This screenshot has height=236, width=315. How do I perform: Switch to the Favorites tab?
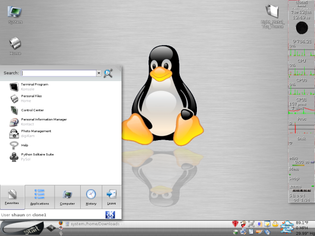12,197
